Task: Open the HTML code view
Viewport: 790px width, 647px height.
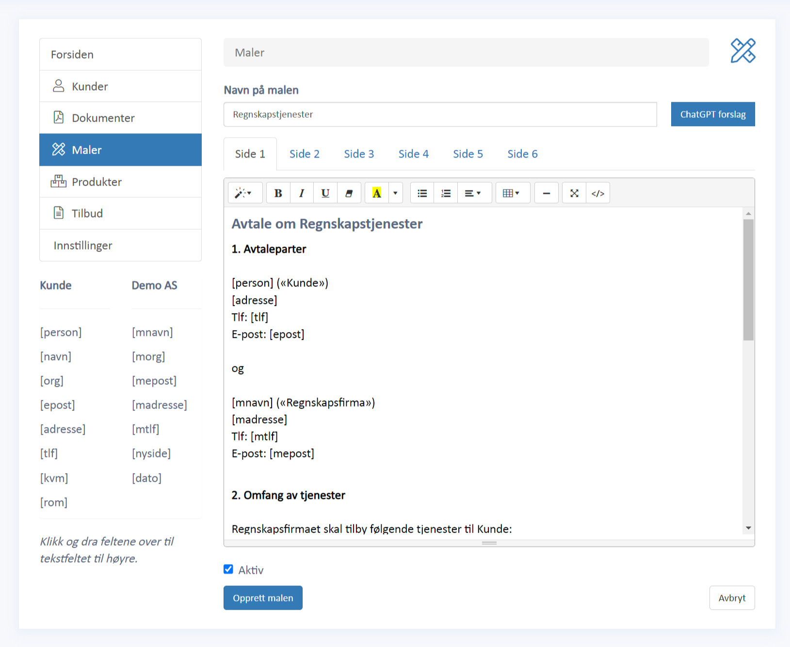Action: tap(598, 193)
